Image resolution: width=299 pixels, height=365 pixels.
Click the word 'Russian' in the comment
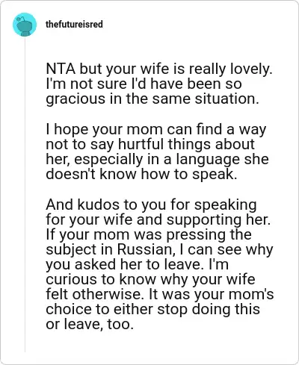pos(145,250)
